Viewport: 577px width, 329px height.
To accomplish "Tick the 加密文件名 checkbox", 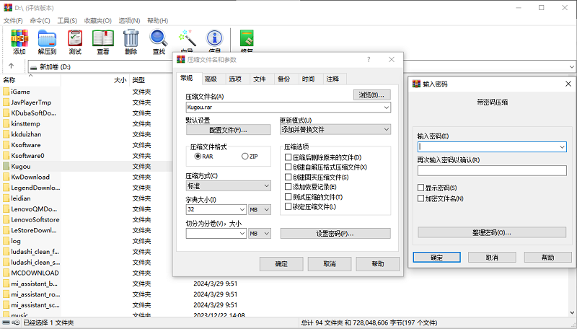I will (x=421, y=198).
